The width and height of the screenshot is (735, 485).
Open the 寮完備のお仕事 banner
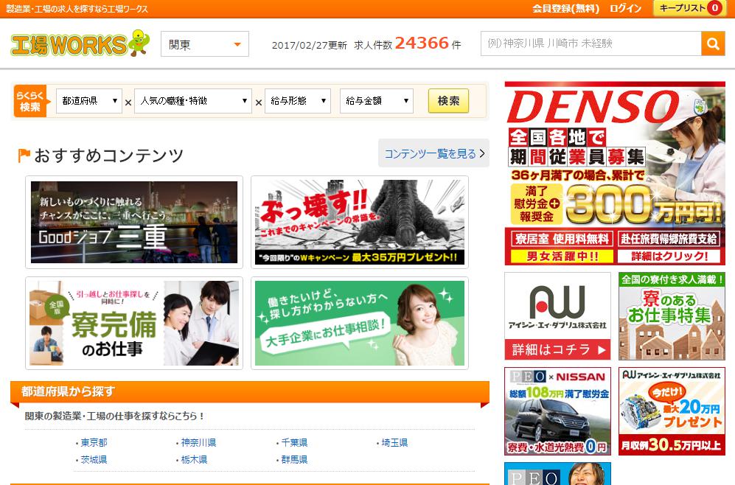pyautogui.click(x=134, y=323)
